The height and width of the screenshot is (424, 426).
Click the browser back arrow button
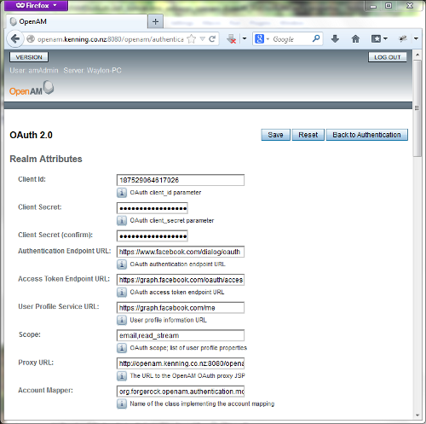click(15, 39)
